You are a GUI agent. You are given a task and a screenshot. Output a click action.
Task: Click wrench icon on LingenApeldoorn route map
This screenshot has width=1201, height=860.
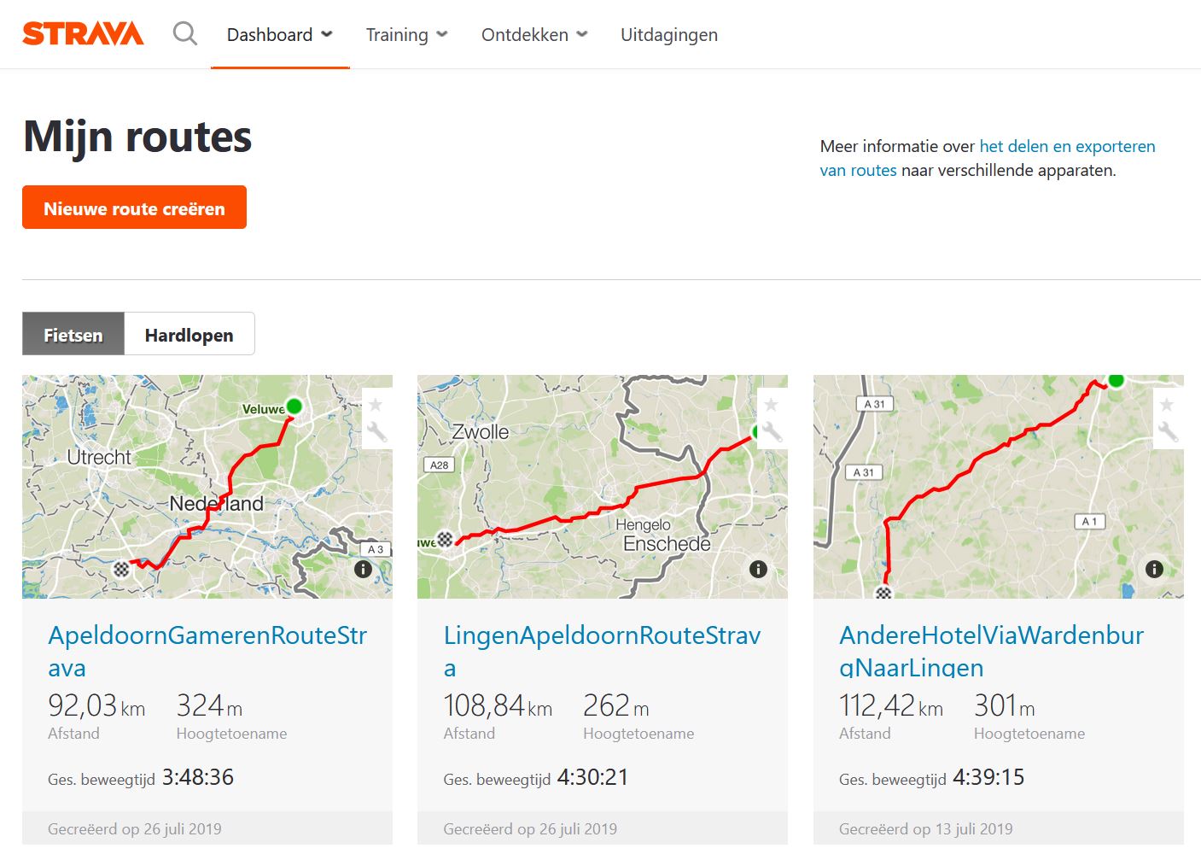772,432
